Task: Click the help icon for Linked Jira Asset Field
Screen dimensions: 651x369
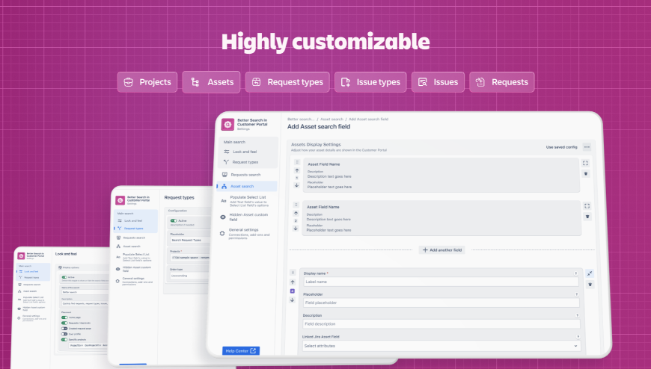Action: tap(578, 337)
